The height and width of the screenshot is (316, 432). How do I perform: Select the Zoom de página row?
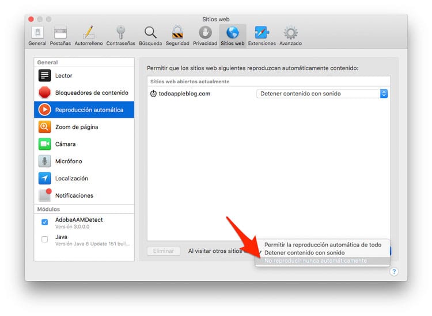tap(84, 127)
